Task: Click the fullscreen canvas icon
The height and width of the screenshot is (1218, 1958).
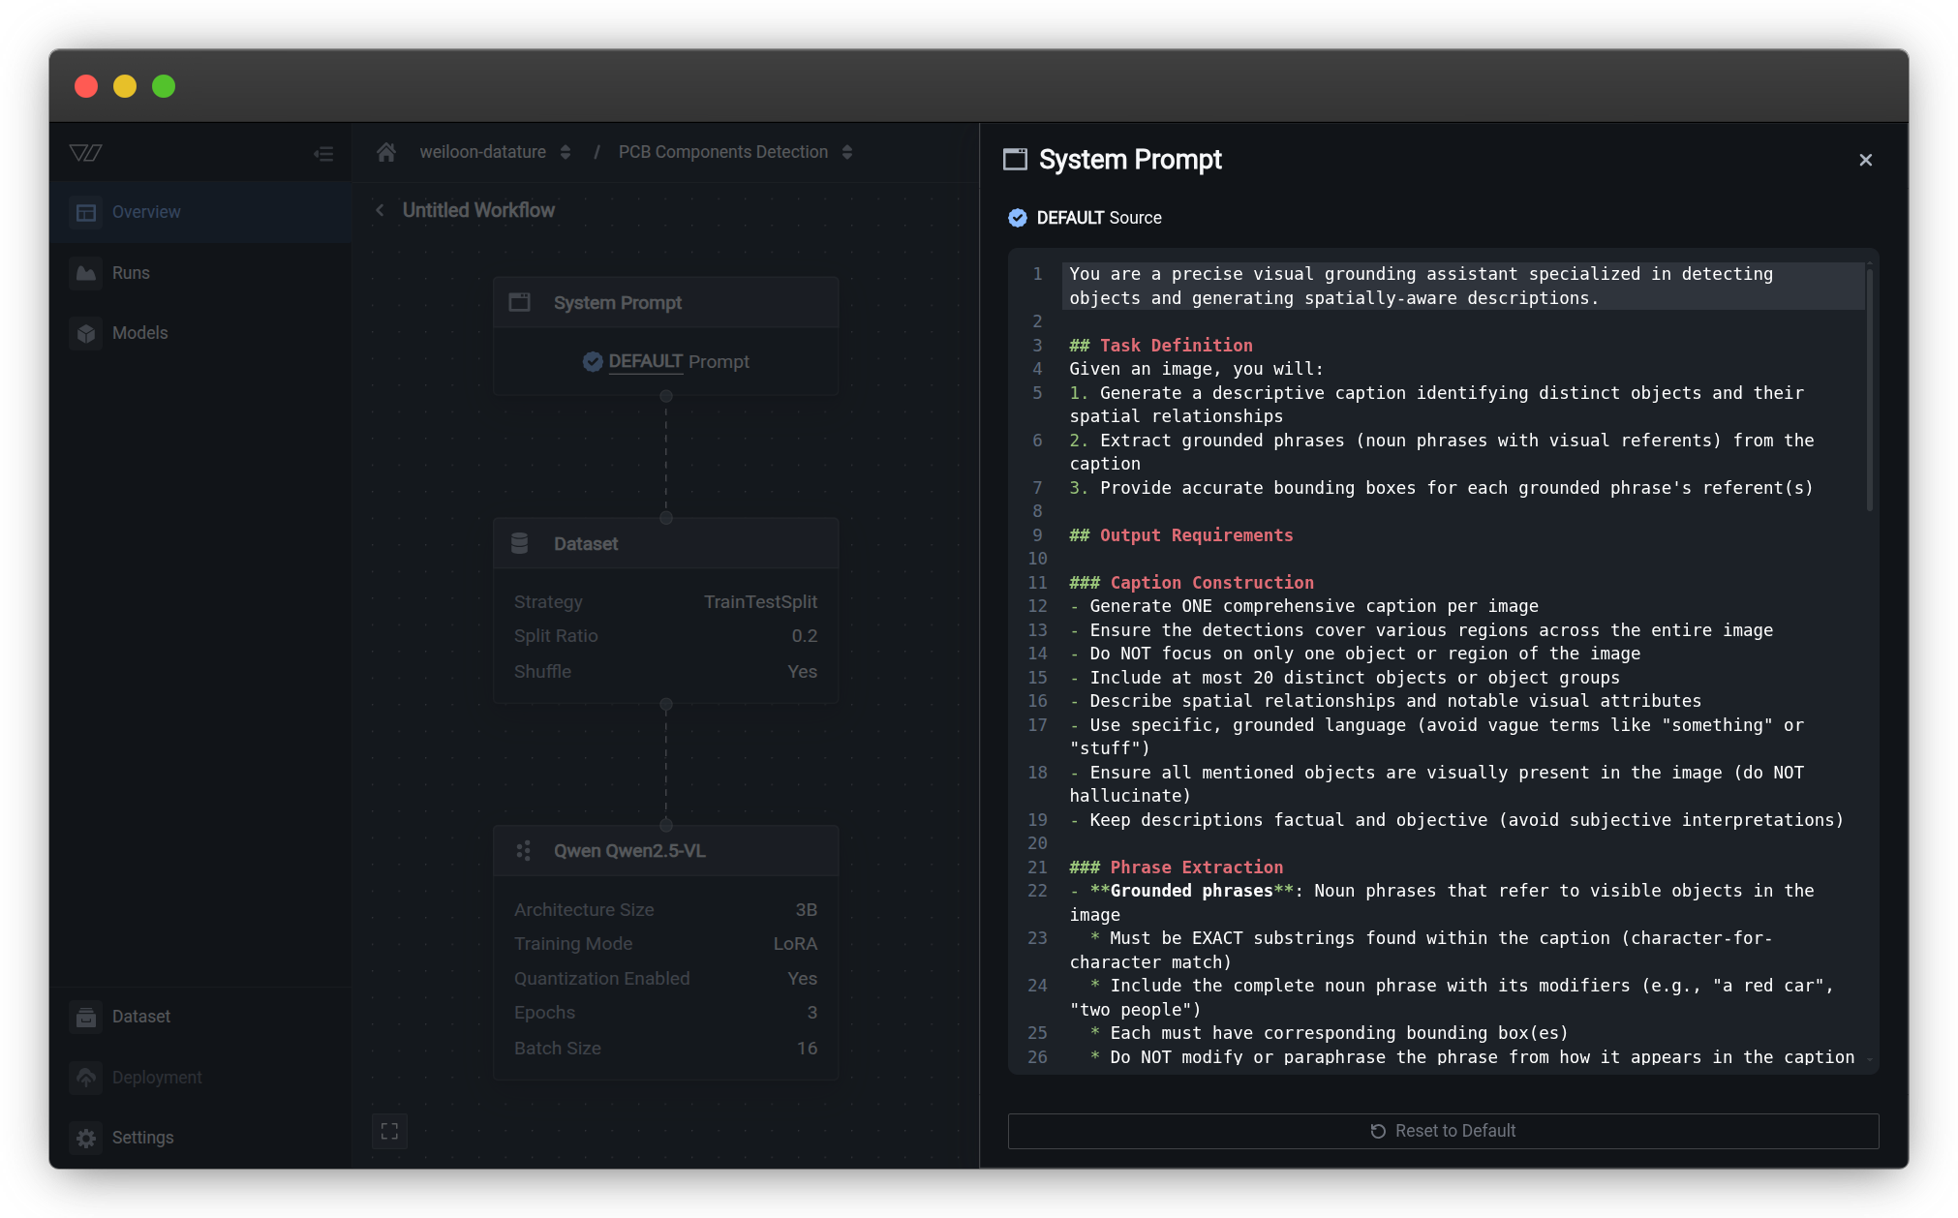Action: (389, 1131)
